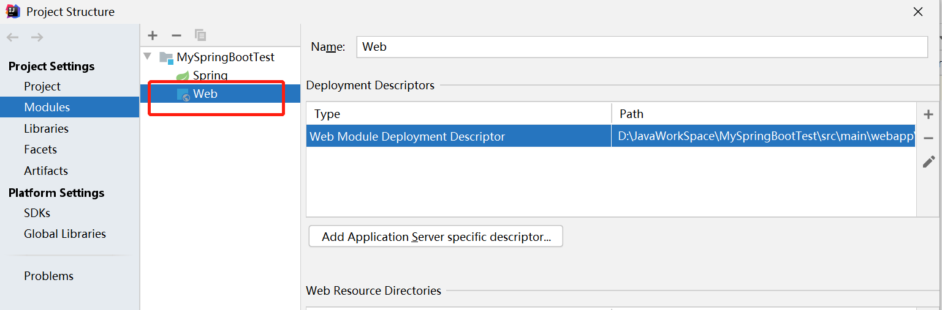Add a new module with plus icon
Viewport: 942px width, 310px height.
coord(153,35)
